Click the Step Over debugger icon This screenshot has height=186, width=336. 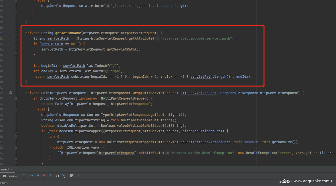point(31,176)
